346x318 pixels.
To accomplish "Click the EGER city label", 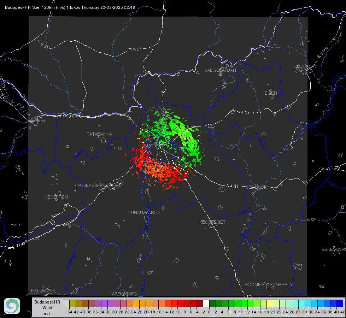I will coord(271,93).
